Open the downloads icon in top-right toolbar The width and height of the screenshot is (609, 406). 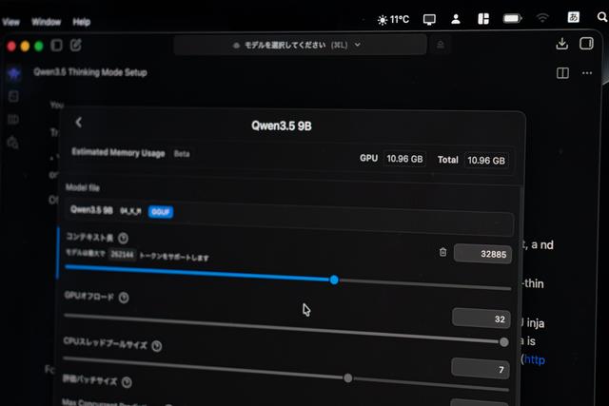(561, 44)
